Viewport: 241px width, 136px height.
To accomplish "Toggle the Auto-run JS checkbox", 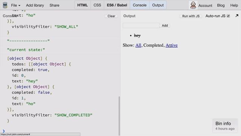I will [x=228, y=16].
